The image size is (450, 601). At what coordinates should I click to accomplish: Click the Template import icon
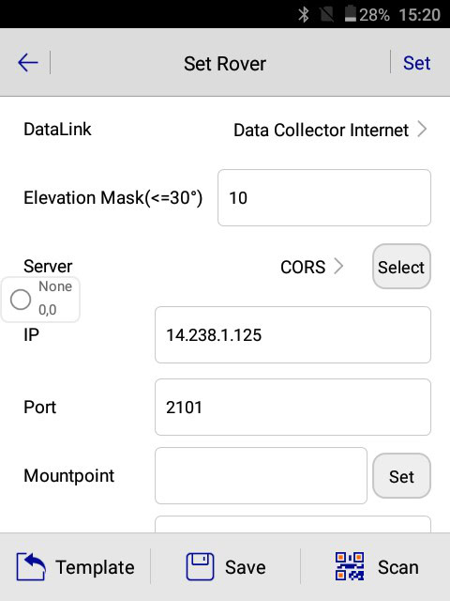tap(31, 566)
